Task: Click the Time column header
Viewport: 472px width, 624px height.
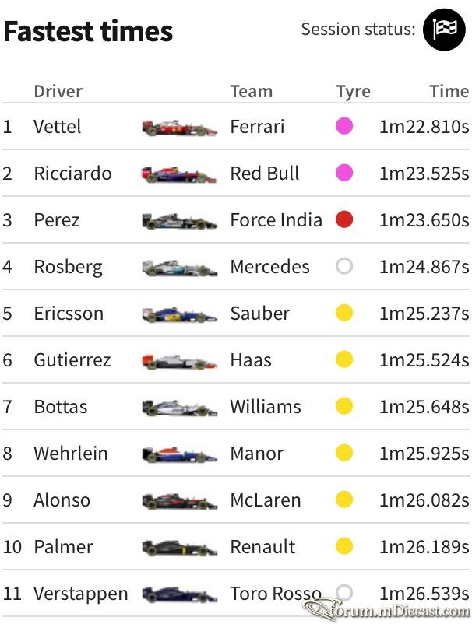Action: coord(449,92)
